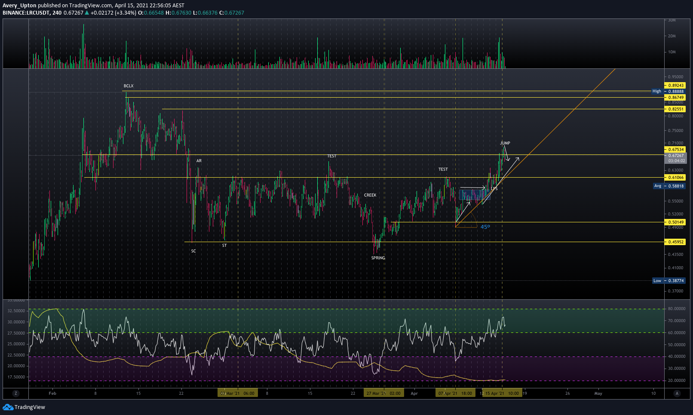Click the Avery_Upton author name
The image size is (693, 415).
(19, 6)
